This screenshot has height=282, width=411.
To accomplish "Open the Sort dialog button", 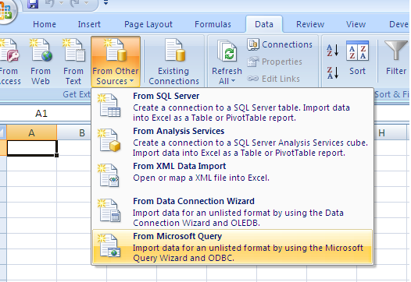I will click(357, 58).
